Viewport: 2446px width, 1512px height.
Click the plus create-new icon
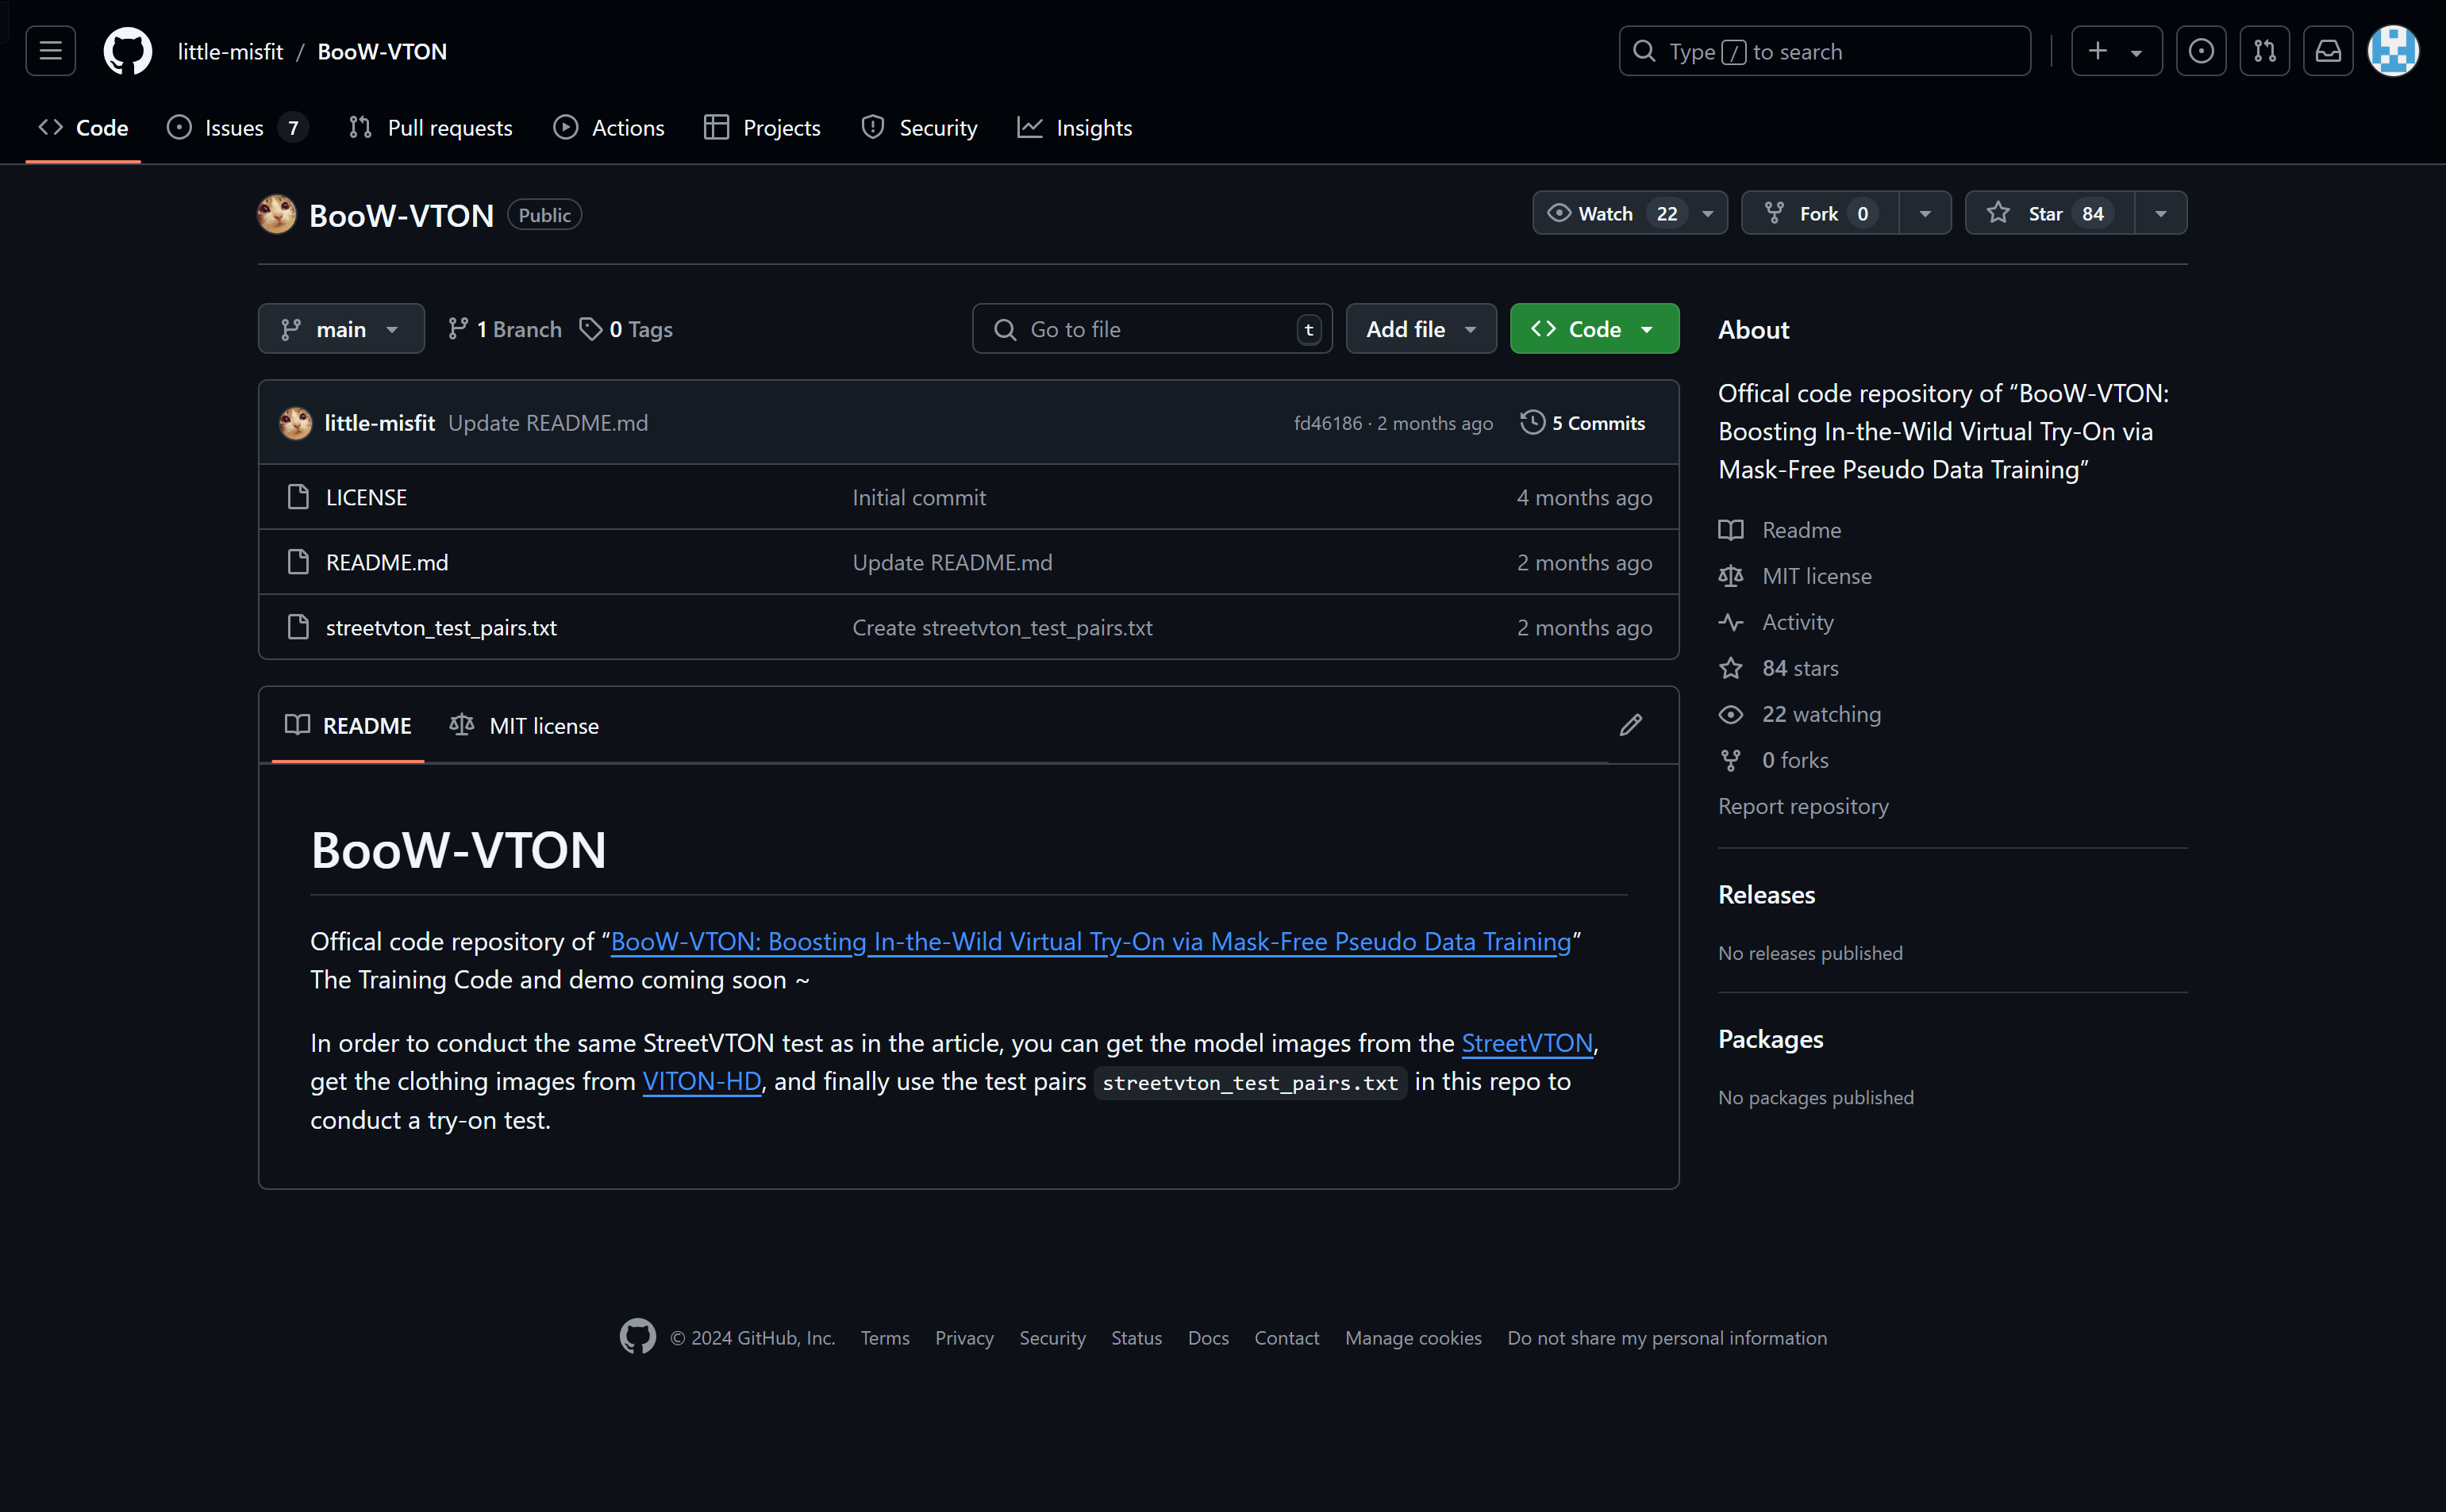[2098, 51]
